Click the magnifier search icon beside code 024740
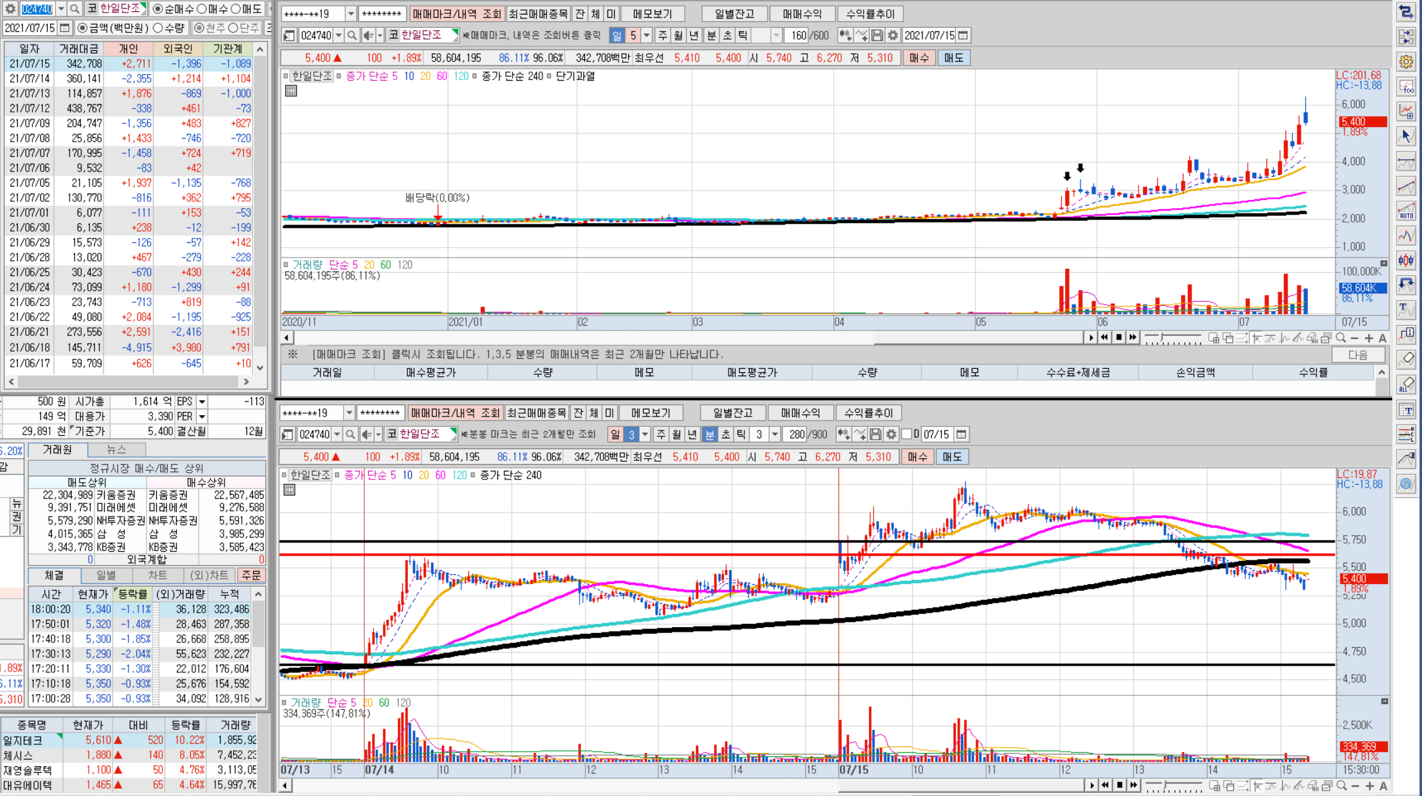The image size is (1422, 796). coord(75,9)
